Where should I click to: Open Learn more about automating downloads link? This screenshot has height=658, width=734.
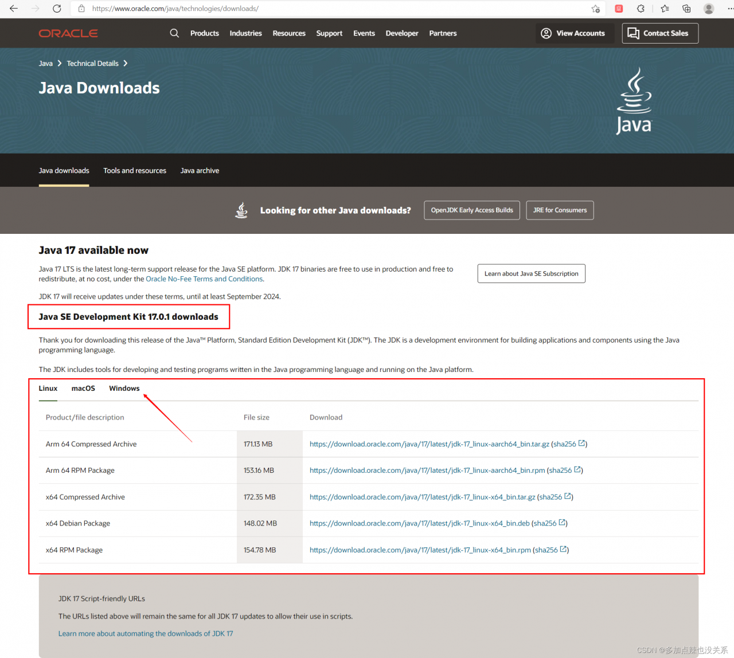[146, 633]
